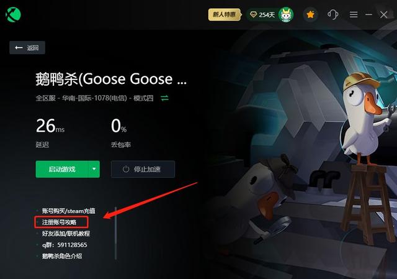Click the diamond VIP 254天 indicator
The image size is (397, 279).
(x=262, y=15)
